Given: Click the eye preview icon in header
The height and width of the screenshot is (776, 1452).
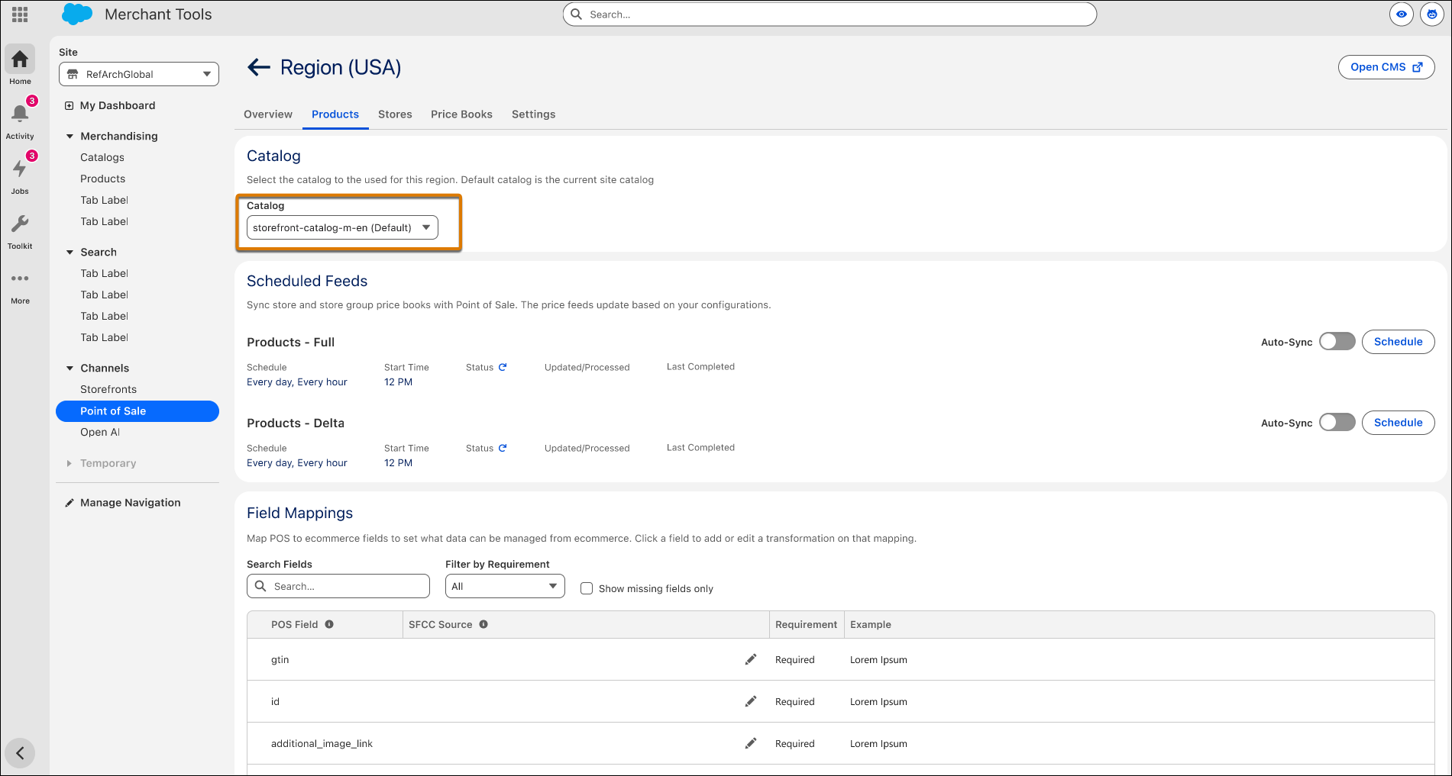Looking at the screenshot, I should pos(1401,14).
